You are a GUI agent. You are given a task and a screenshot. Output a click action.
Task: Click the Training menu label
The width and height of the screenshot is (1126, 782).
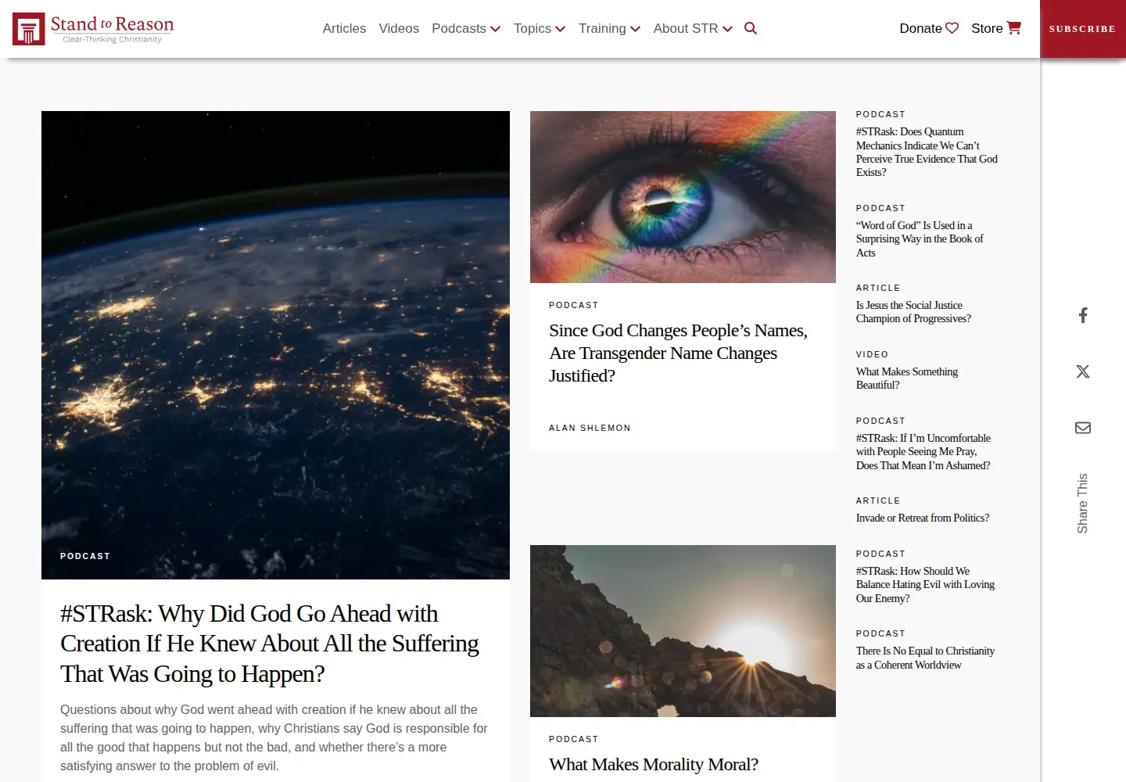(602, 28)
